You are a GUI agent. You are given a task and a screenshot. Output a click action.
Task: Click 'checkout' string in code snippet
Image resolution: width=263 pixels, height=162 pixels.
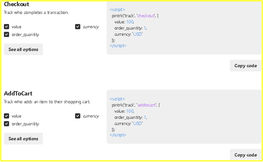(146, 16)
